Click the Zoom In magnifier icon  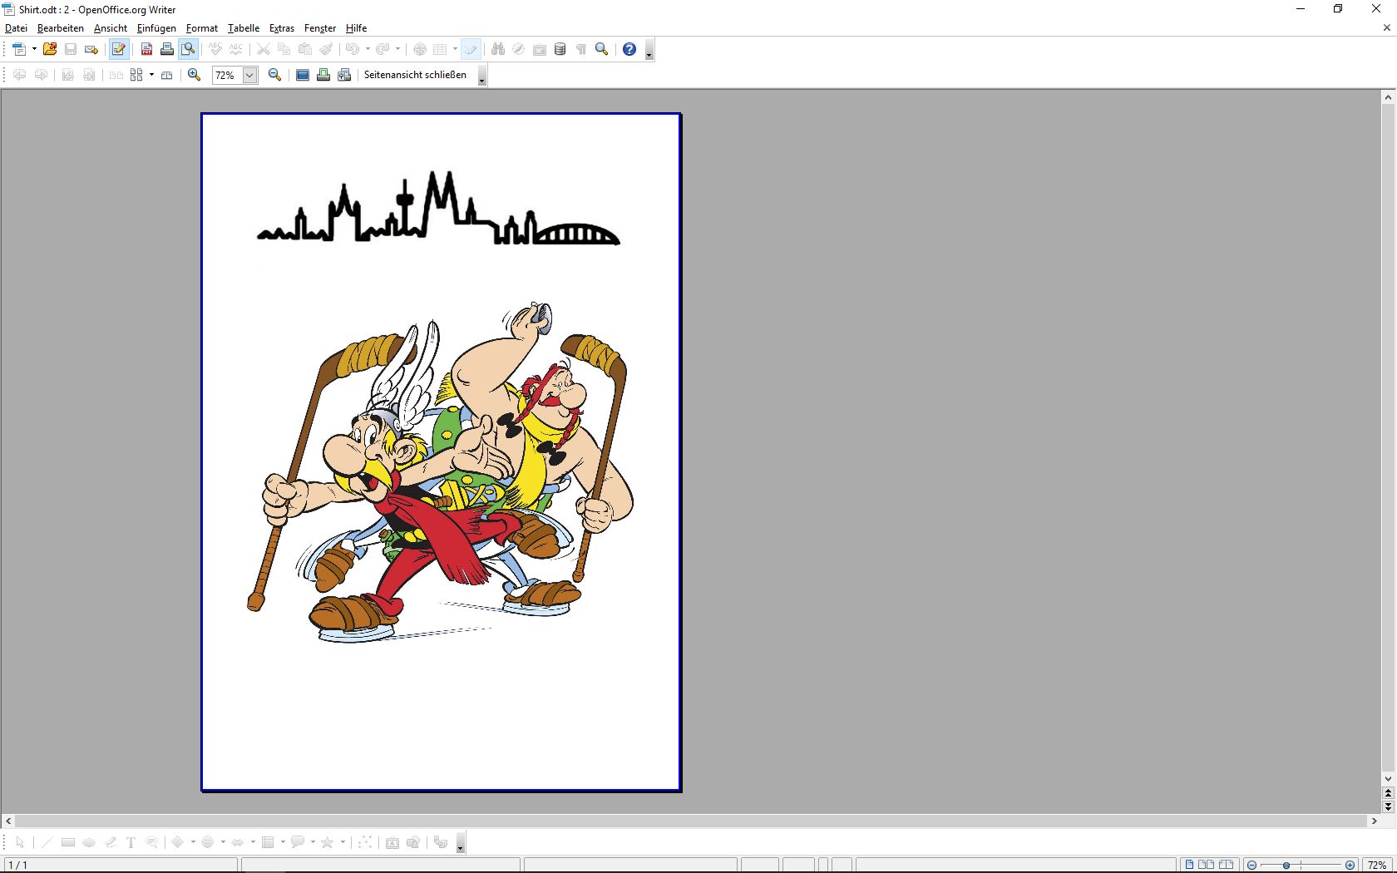[193, 75]
